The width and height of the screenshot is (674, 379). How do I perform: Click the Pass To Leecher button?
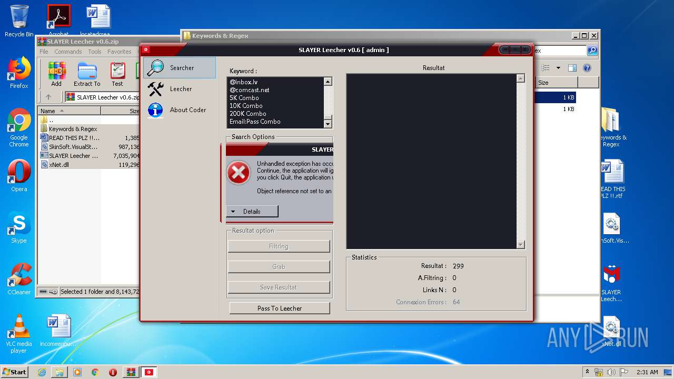(x=280, y=308)
